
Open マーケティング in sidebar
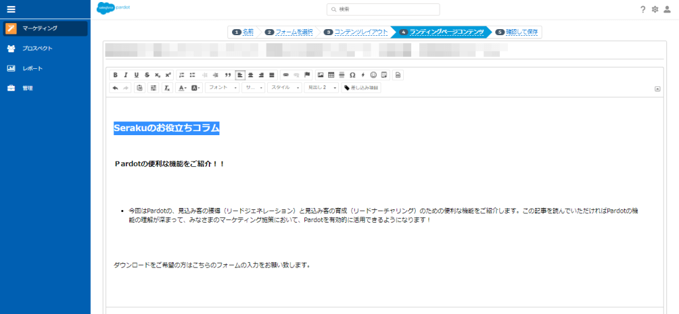coord(46,28)
